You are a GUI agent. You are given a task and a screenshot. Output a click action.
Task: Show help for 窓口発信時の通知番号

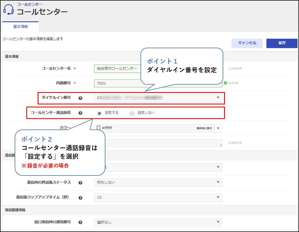pyautogui.click(x=80, y=222)
